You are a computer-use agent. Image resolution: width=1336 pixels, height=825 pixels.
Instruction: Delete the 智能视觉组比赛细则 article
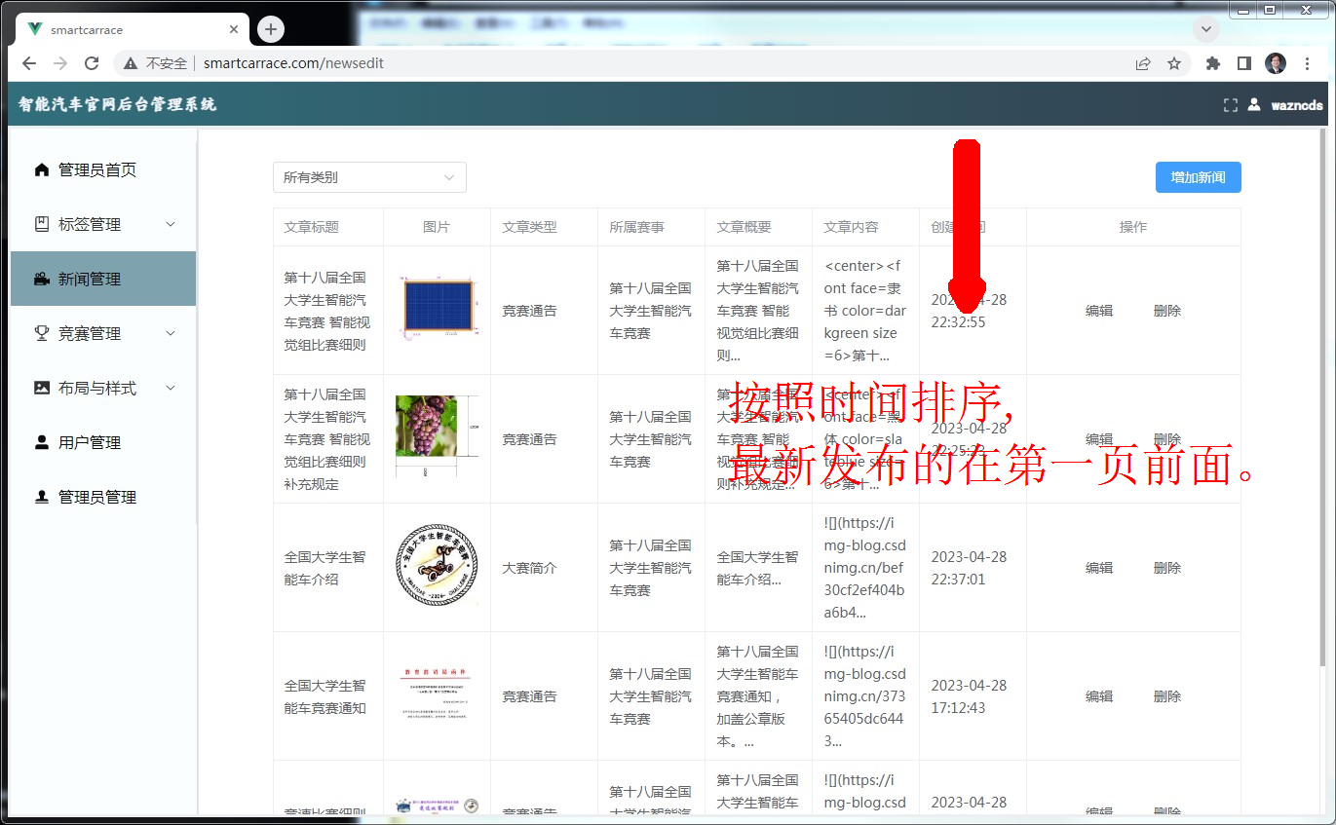tap(1167, 311)
